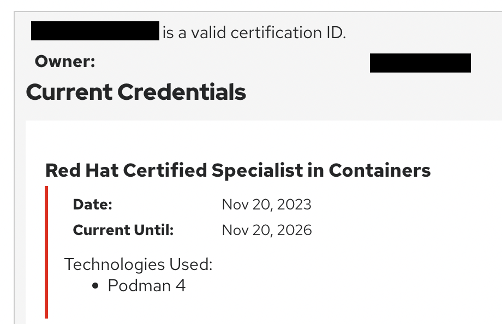Click the redacted owner name block

pos(420,63)
